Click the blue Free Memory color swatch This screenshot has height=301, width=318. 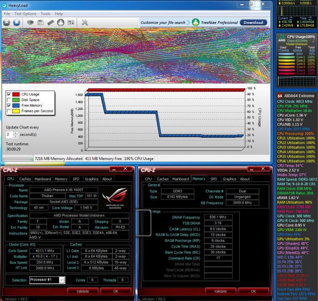point(17,106)
